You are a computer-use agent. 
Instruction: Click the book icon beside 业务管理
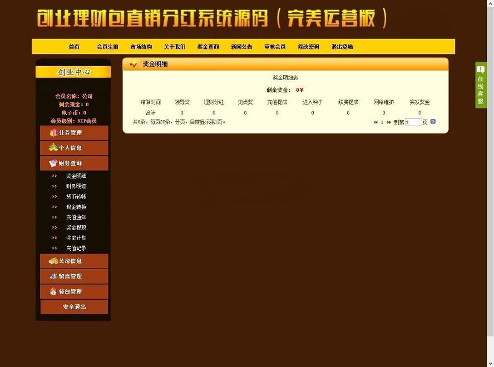coord(53,133)
